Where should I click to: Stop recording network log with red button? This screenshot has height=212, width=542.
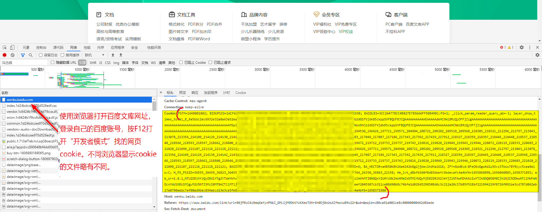pyautogui.click(x=5, y=55)
